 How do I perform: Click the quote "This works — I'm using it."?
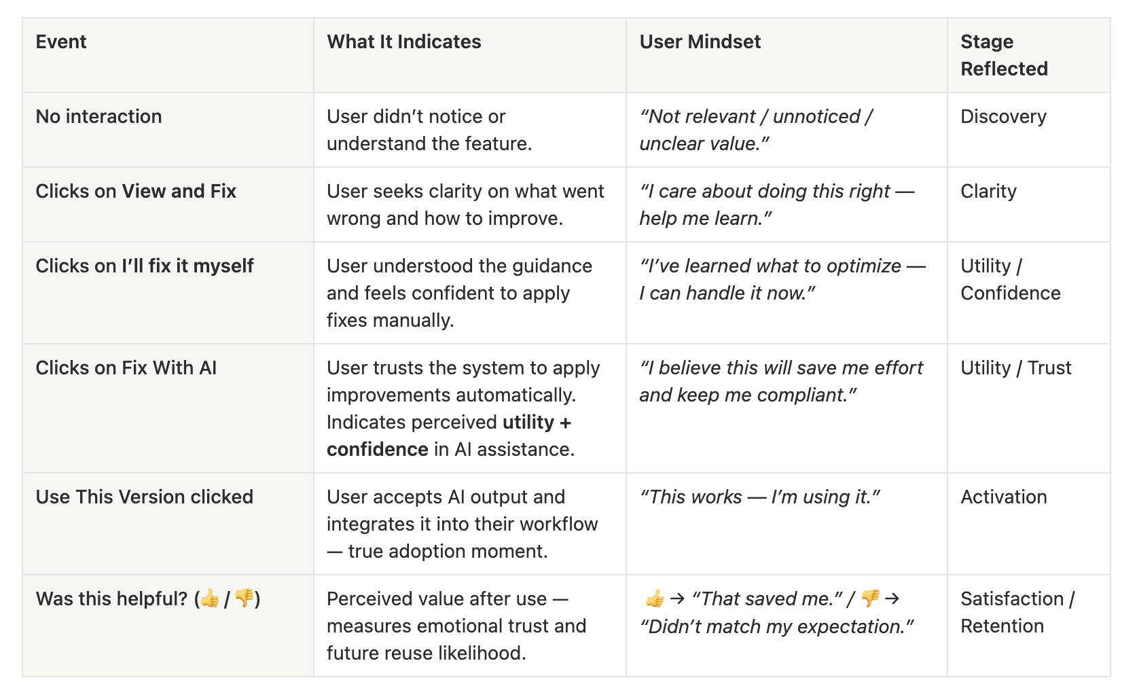pos(759,497)
